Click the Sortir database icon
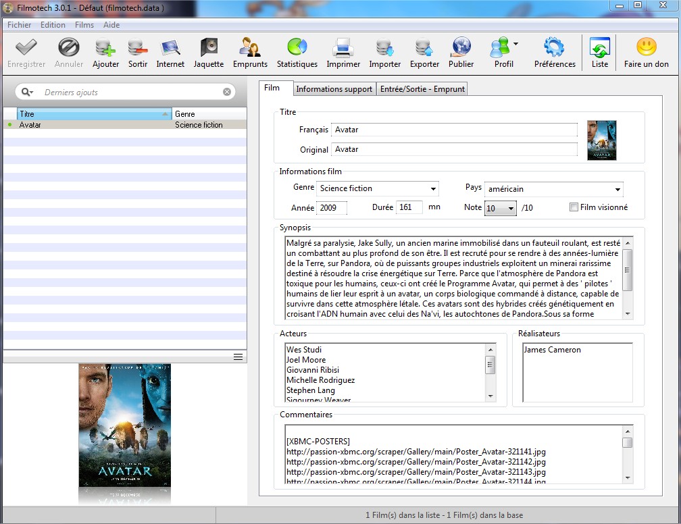681x524 pixels. tap(138, 47)
